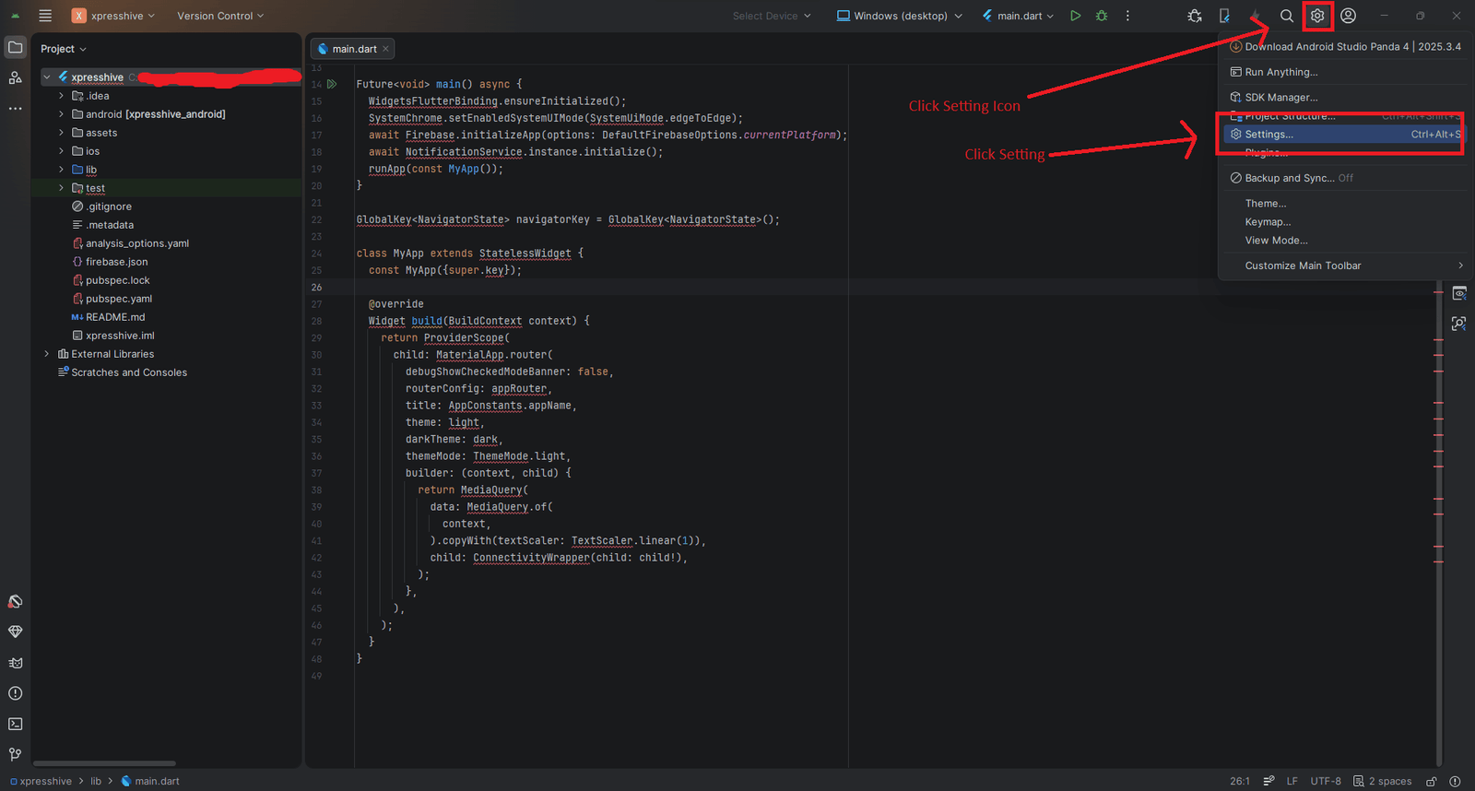
Task: Open the xpresshive project dropdown
Action: tap(113, 16)
